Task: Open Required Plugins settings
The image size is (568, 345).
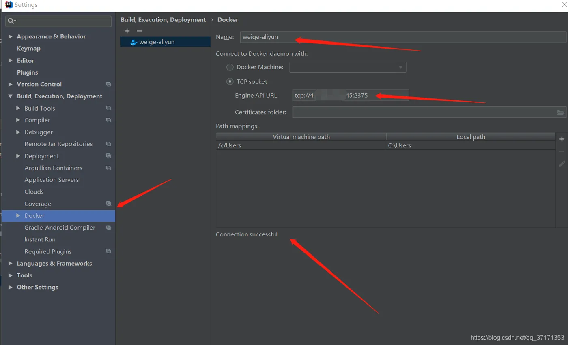Action: (x=48, y=251)
